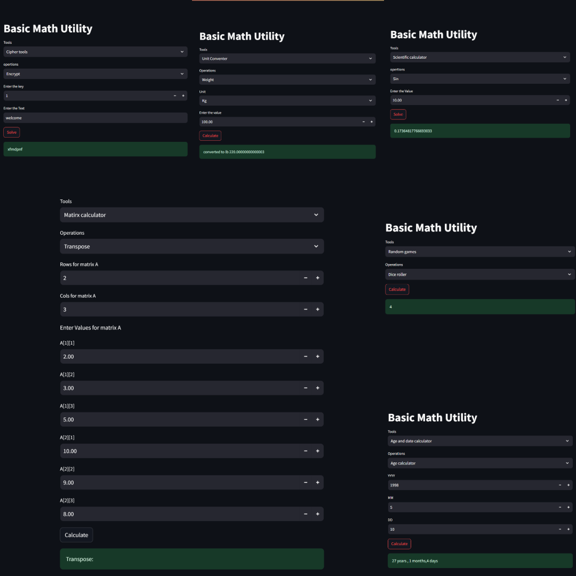576x576 pixels.
Task: Click minus stepper on A[2][3] field
Action: point(306,514)
